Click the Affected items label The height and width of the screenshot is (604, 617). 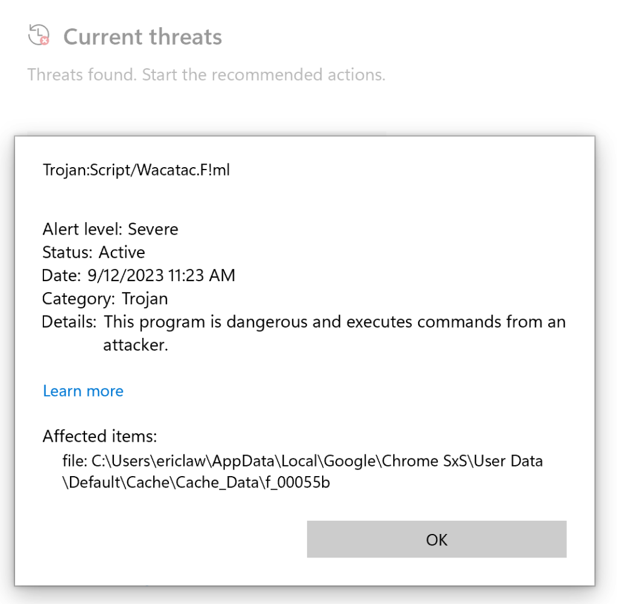tap(100, 436)
